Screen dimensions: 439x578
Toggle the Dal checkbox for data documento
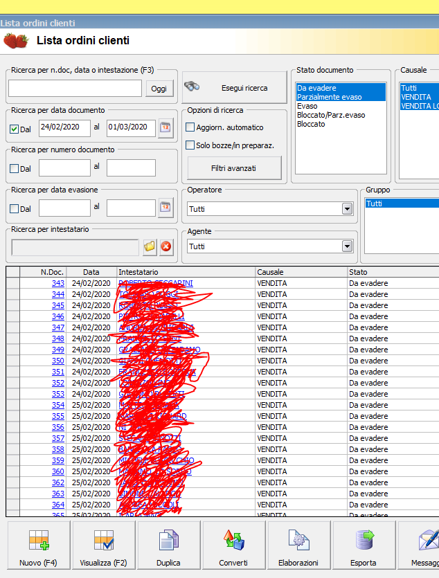pyautogui.click(x=14, y=129)
